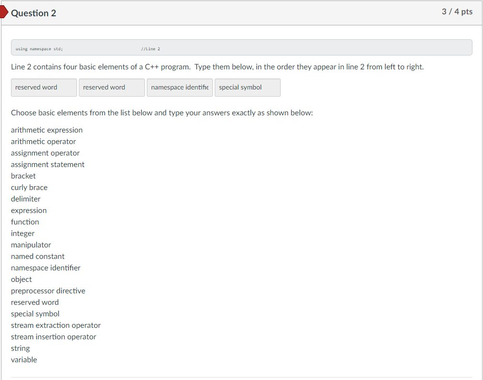Click 'preprocessor directive' in the list
Viewport: 483px width, 380px height.
48,291
